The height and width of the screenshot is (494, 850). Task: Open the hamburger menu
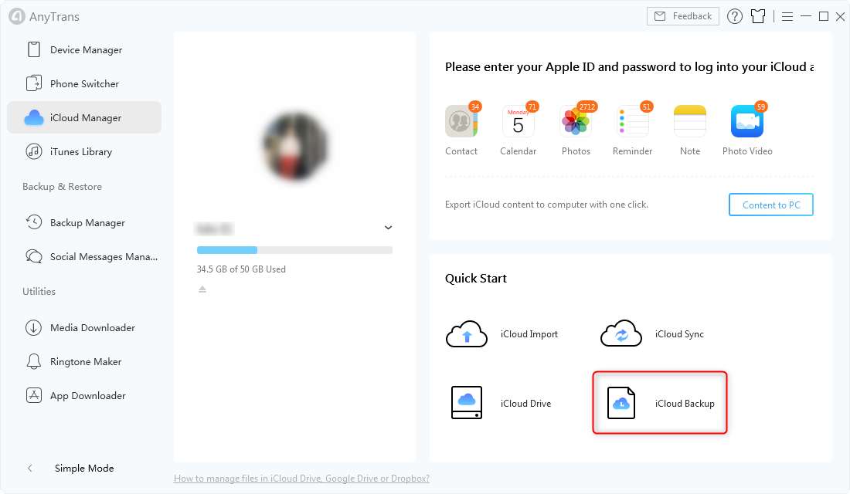tap(787, 15)
